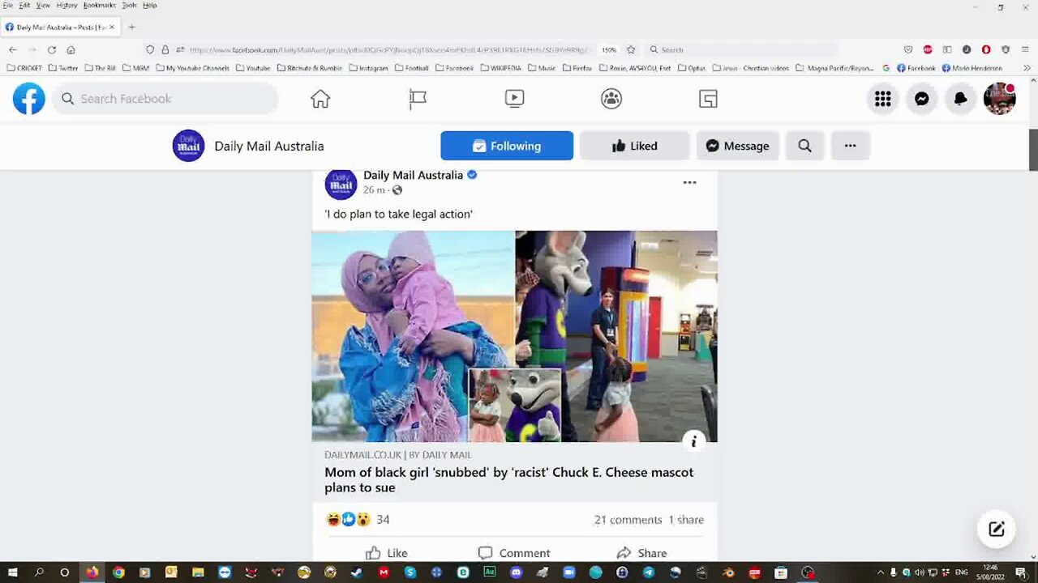1038x583 pixels.
Task: Reload the current page
Action: tap(51, 49)
